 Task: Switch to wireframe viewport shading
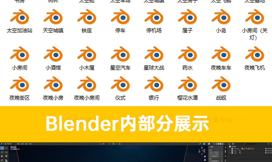point(216,144)
